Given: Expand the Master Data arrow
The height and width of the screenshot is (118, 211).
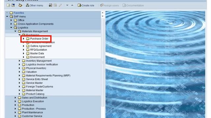Looking at the screenshot, I should click(23, 53).
